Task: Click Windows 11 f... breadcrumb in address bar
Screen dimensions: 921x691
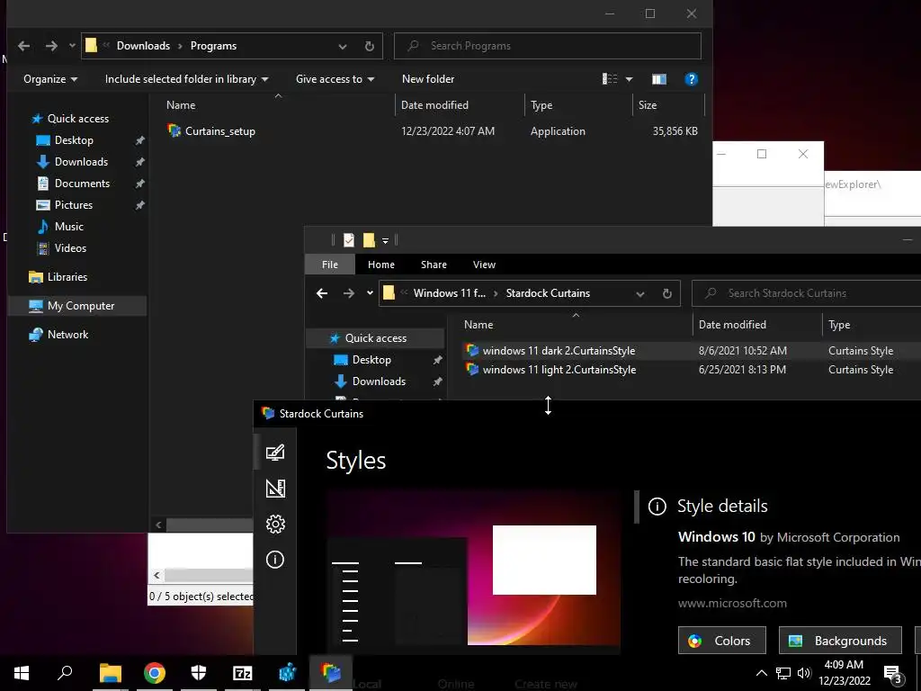Action: pyautogui.click(x=450, y=293)
